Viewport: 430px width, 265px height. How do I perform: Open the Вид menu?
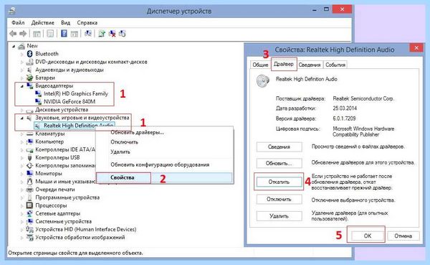point(65,22)
